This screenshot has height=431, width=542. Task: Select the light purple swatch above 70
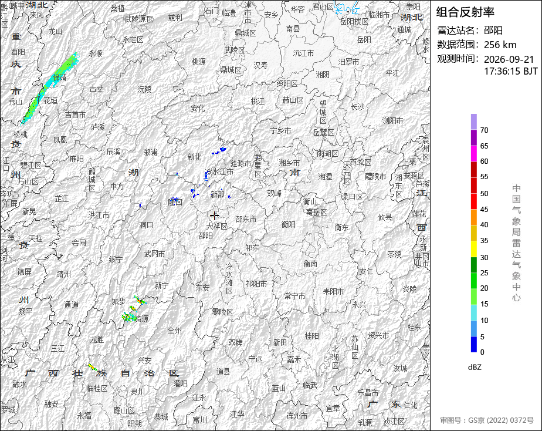coord(473,122)
